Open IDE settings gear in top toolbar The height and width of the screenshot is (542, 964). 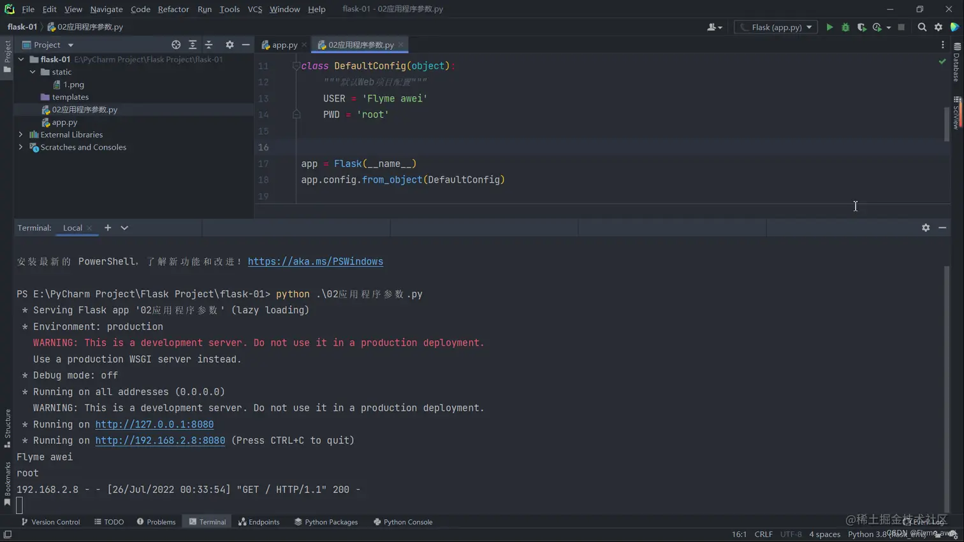pyautogui.click(x=938, y=27)
